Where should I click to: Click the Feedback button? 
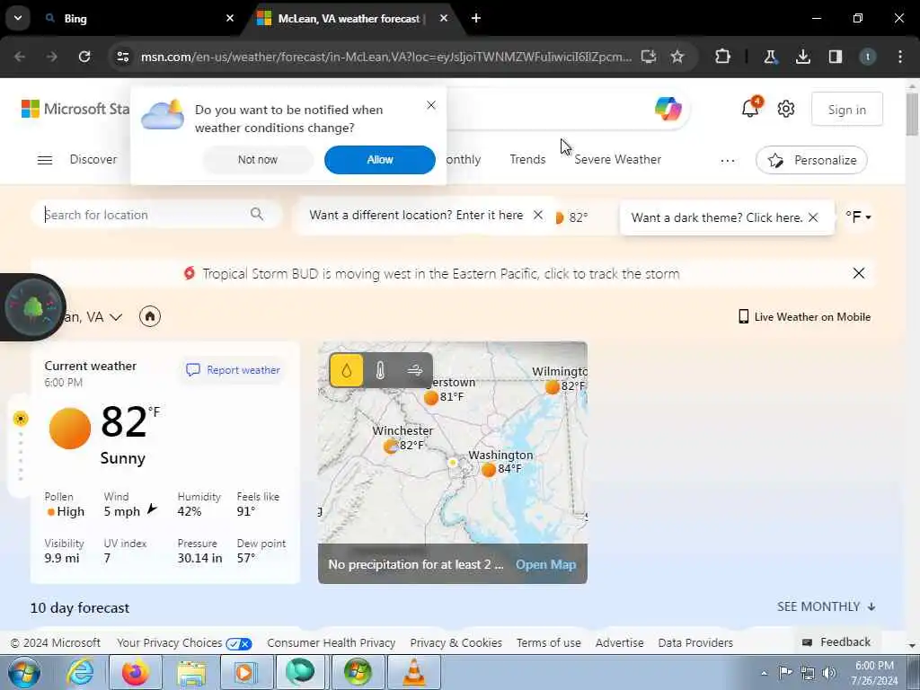click(836, 641)
